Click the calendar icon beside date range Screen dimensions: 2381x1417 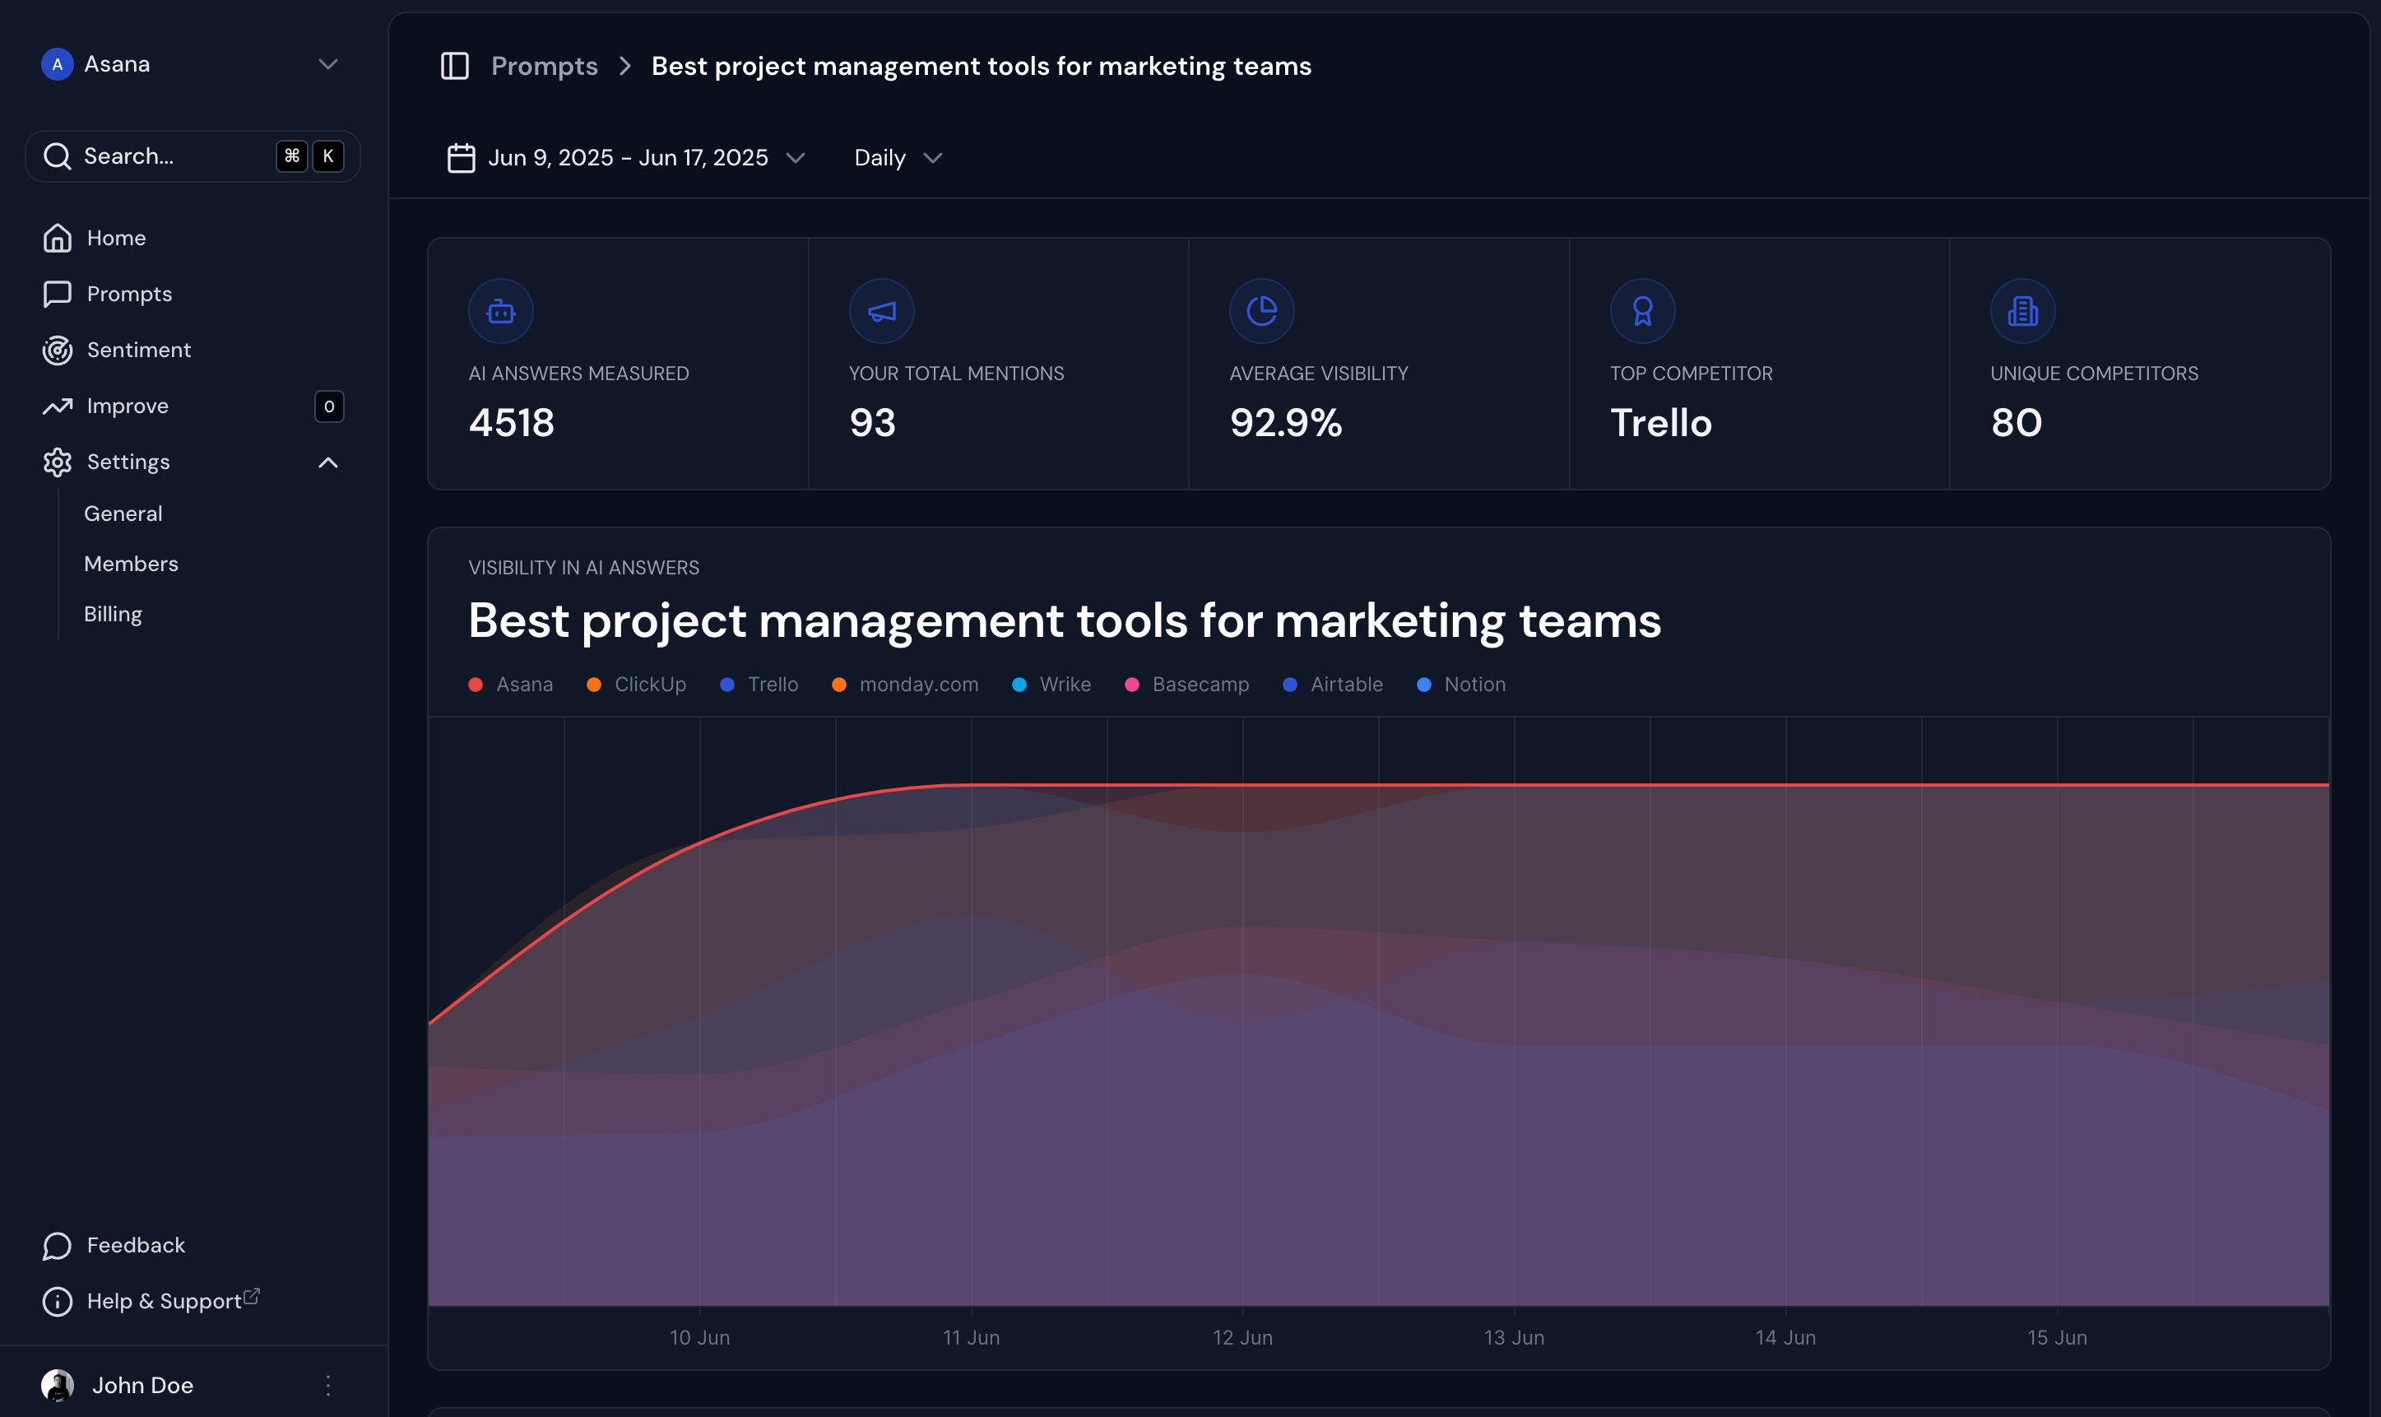[x=461, y=156]
